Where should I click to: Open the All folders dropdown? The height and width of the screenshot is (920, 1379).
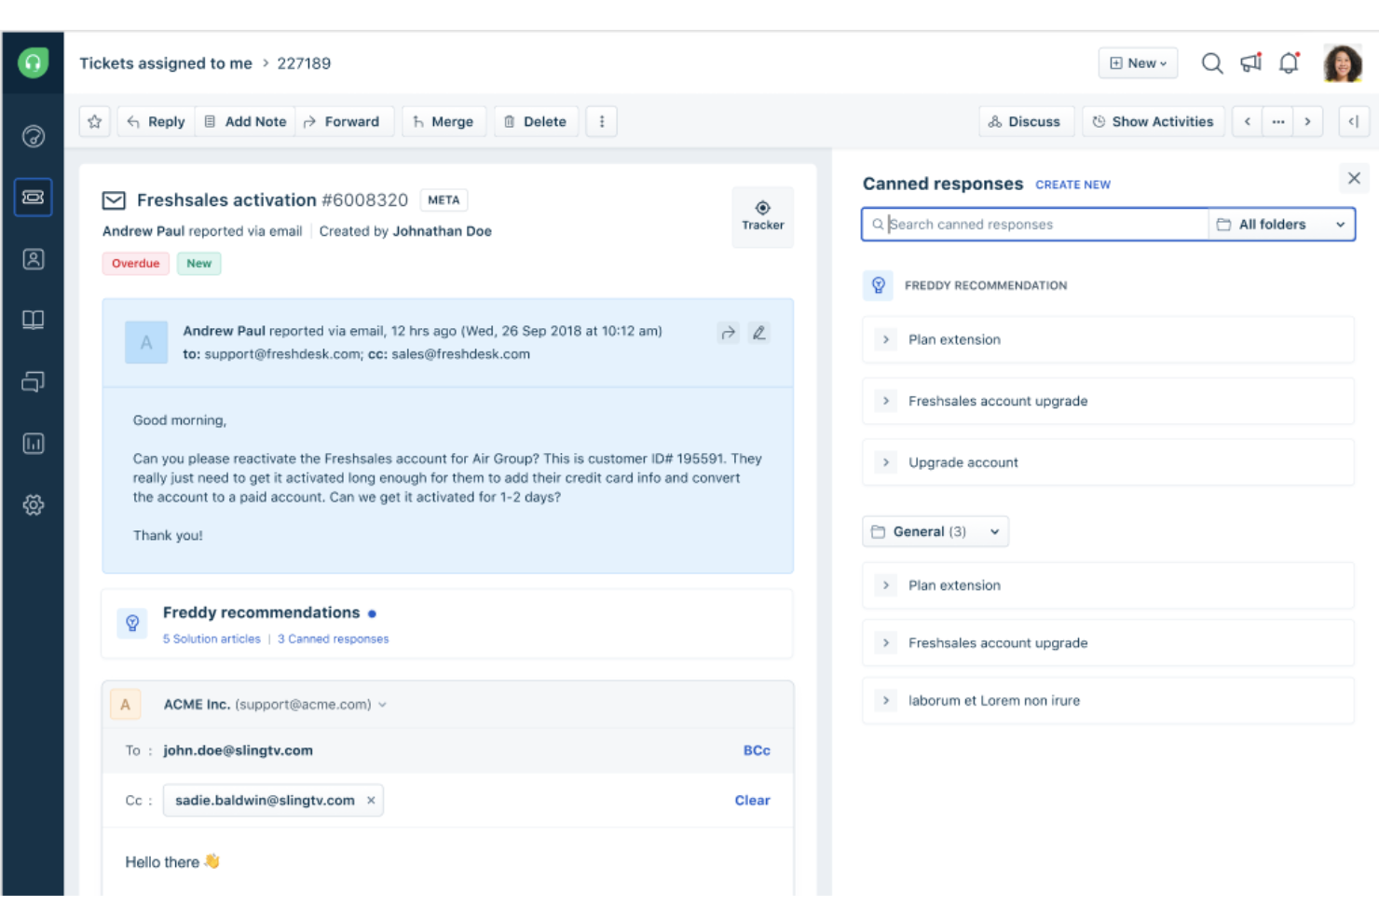(1281, 224)
